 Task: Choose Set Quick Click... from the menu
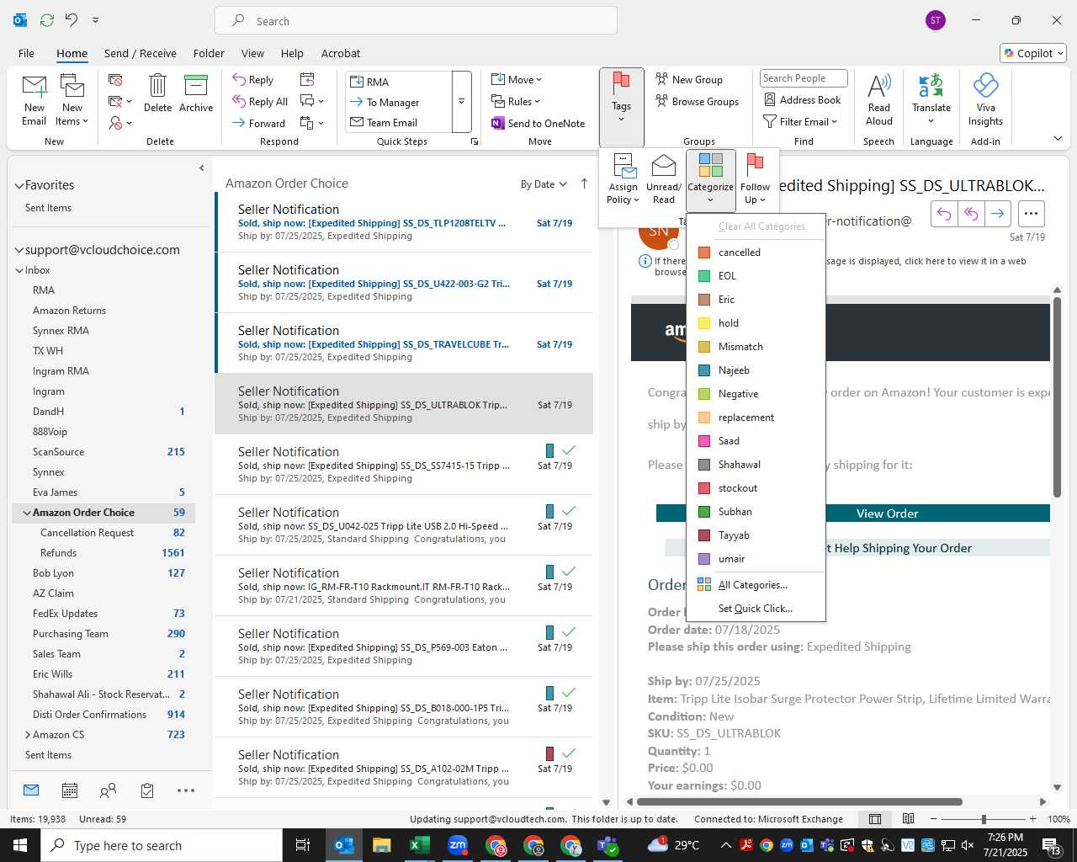pyautogui.click(x=756, y=609)
